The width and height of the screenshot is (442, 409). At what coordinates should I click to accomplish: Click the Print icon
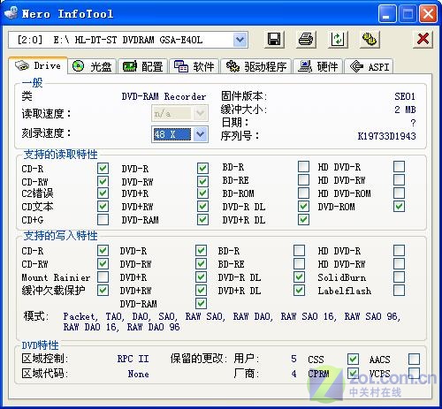[306, 39]
